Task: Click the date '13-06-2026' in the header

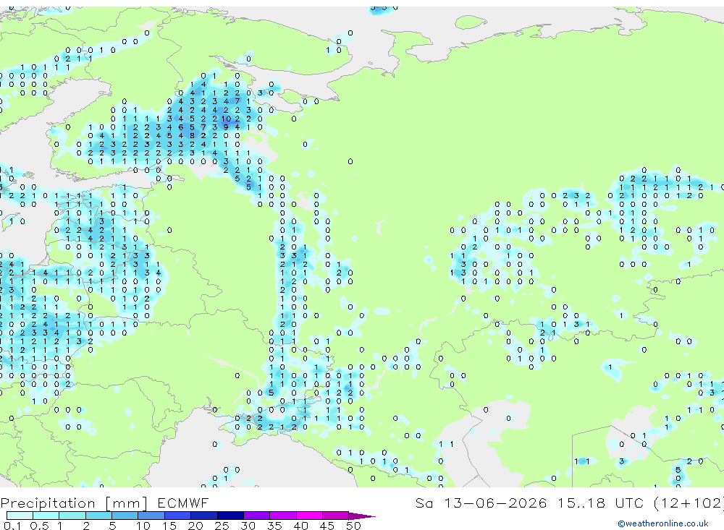Action: [x=495, y=503]
